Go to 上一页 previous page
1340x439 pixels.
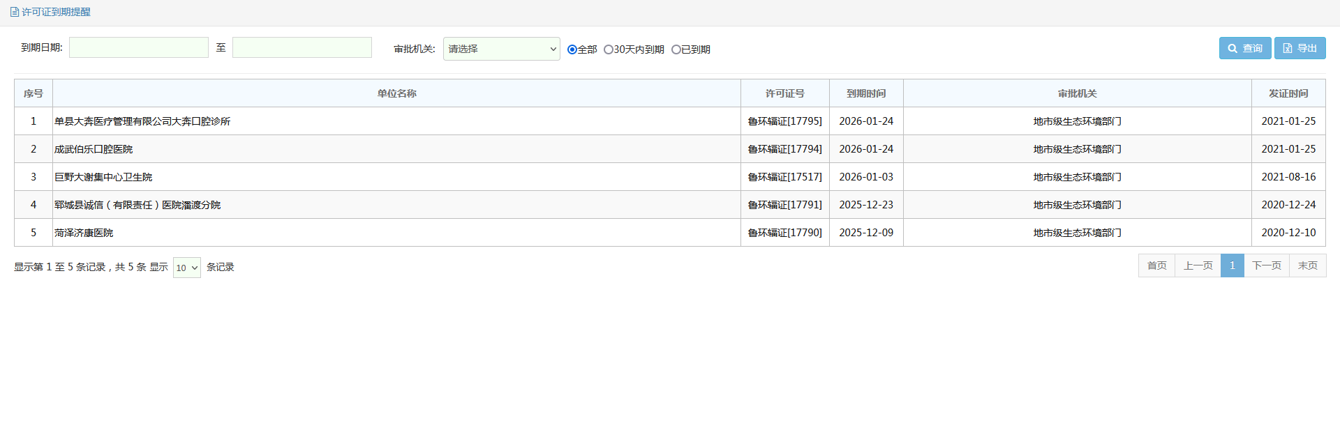click(1198, 265)
